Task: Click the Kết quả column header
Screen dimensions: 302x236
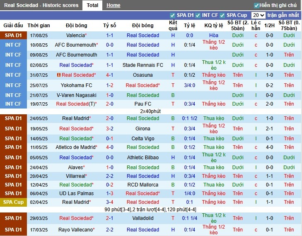Action: click(173, 26)
